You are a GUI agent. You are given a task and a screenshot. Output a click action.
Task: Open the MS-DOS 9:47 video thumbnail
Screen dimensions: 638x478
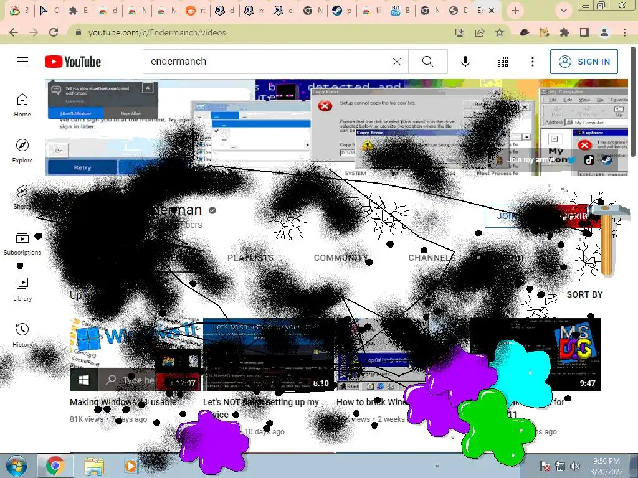click(x=535, y=354)
